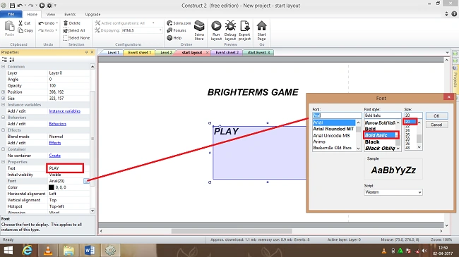The image size is (459, 257).
Task: Switch to the Level 1 layout tab
Action: [x=113, y=53]
